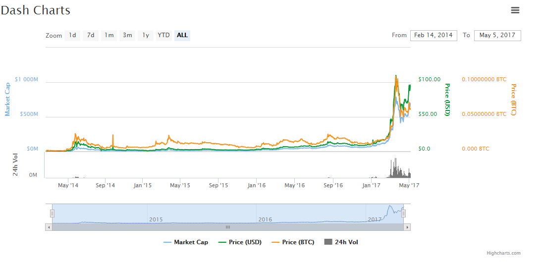
Task: Click the right navigator range handle
Action: pyautogui.click(x=403, y=213)
